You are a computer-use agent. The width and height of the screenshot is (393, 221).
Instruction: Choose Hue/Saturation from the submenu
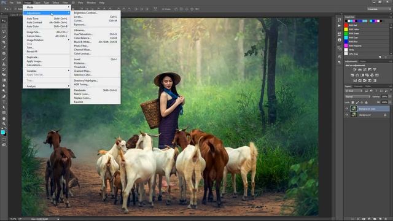pos(95,34)
